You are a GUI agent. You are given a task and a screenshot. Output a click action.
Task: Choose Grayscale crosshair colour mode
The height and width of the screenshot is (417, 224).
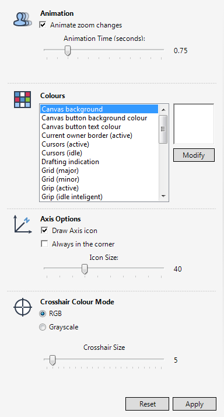point(43,327)
